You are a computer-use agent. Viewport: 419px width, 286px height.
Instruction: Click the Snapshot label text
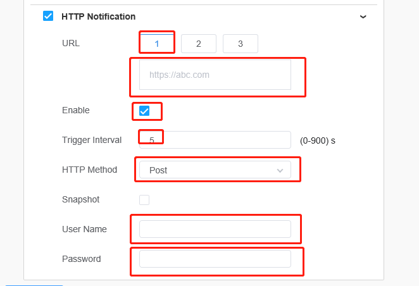81,199
